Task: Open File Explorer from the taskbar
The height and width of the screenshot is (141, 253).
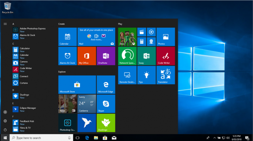Action: click(96, 138)
